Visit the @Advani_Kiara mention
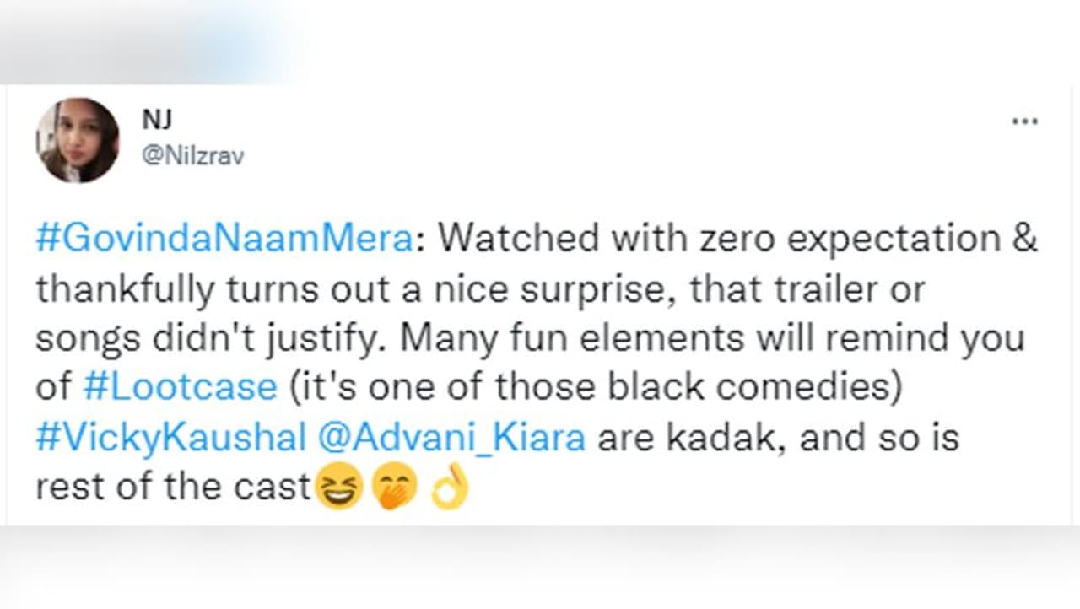The image size is (1080, 609). 452,438
